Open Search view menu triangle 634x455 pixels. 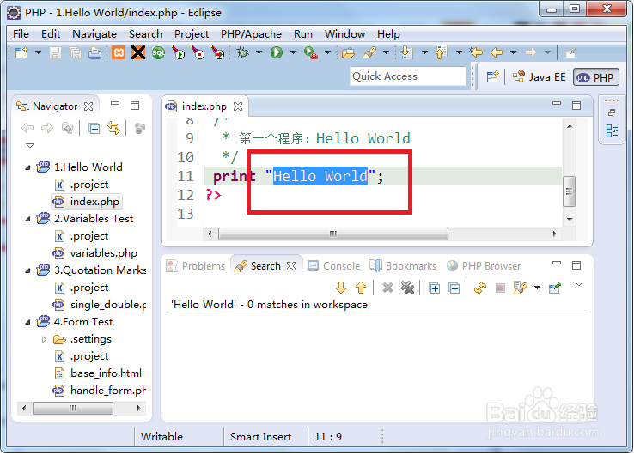(x=579, y=284)
